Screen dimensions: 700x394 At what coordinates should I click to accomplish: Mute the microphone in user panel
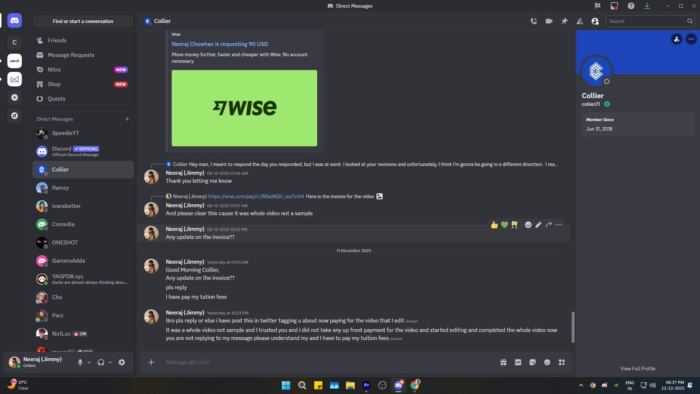click(80, 362)
